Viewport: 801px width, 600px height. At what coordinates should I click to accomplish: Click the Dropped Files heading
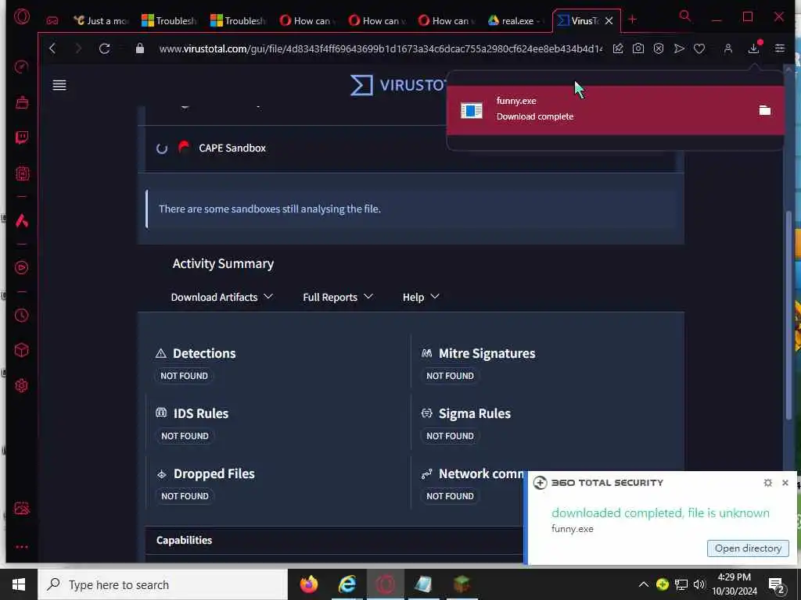coord(214,474)
